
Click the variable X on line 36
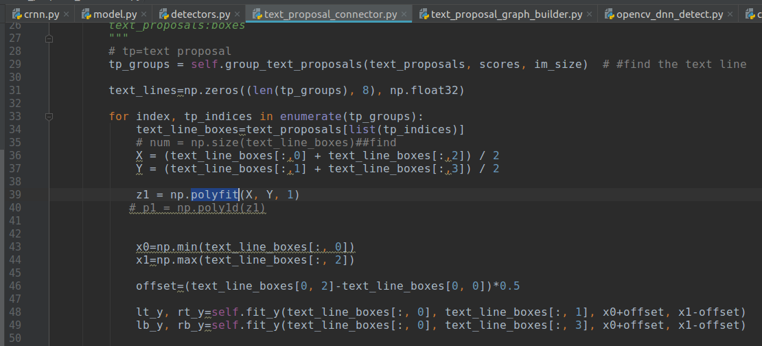point(139,156)
